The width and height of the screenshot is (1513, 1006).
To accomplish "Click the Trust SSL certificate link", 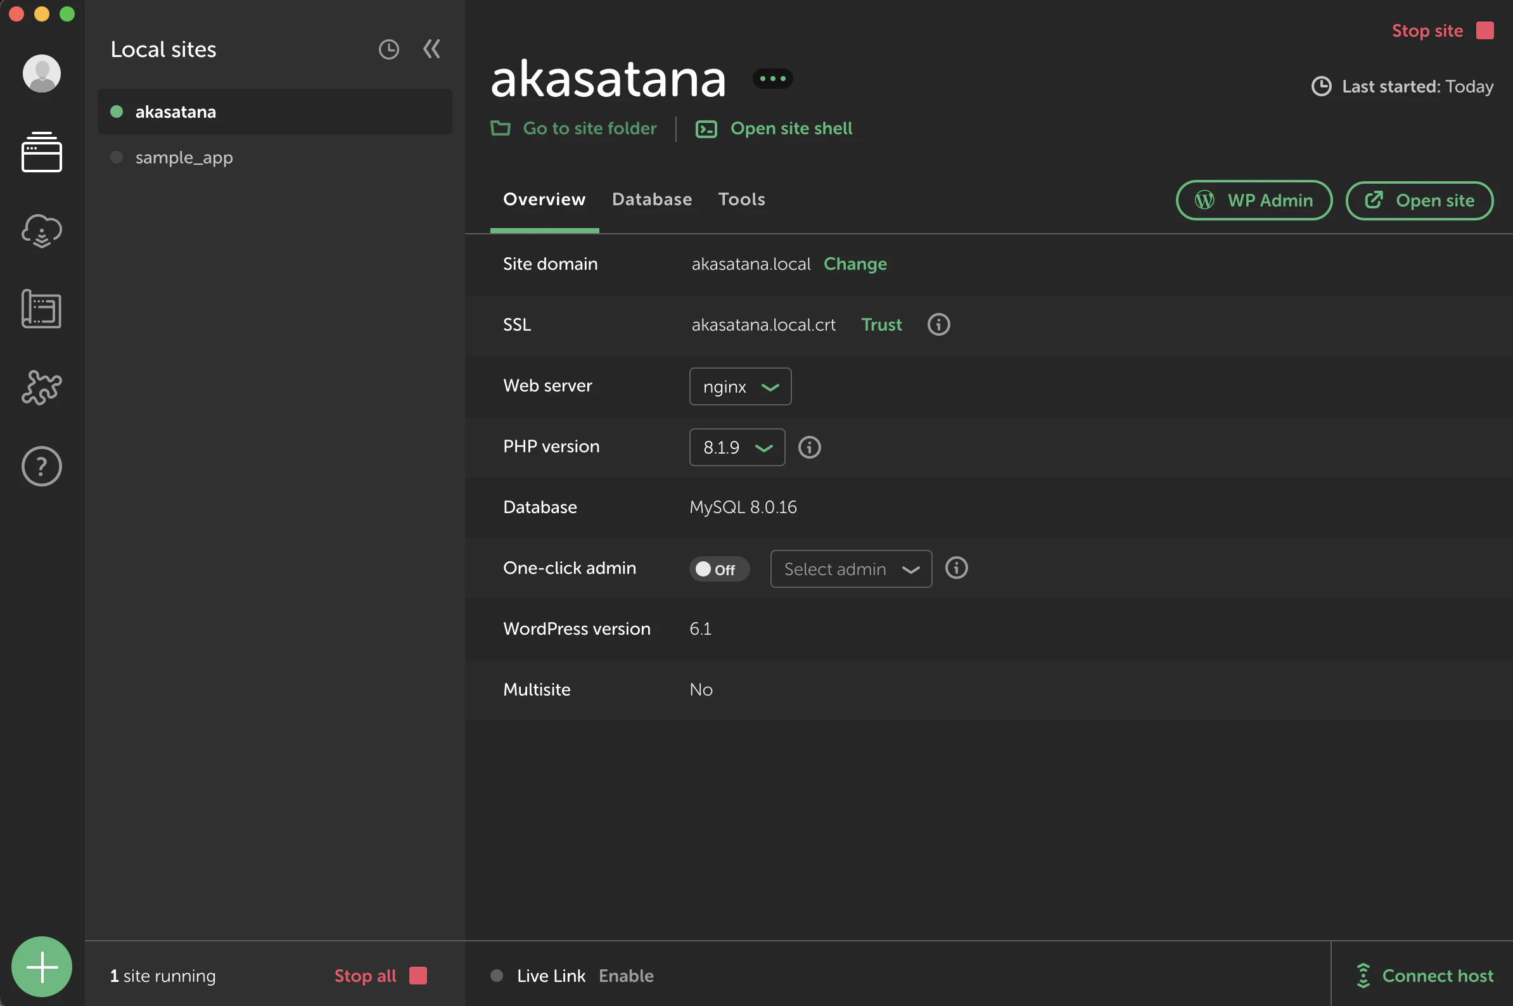I will click(881, 324).
